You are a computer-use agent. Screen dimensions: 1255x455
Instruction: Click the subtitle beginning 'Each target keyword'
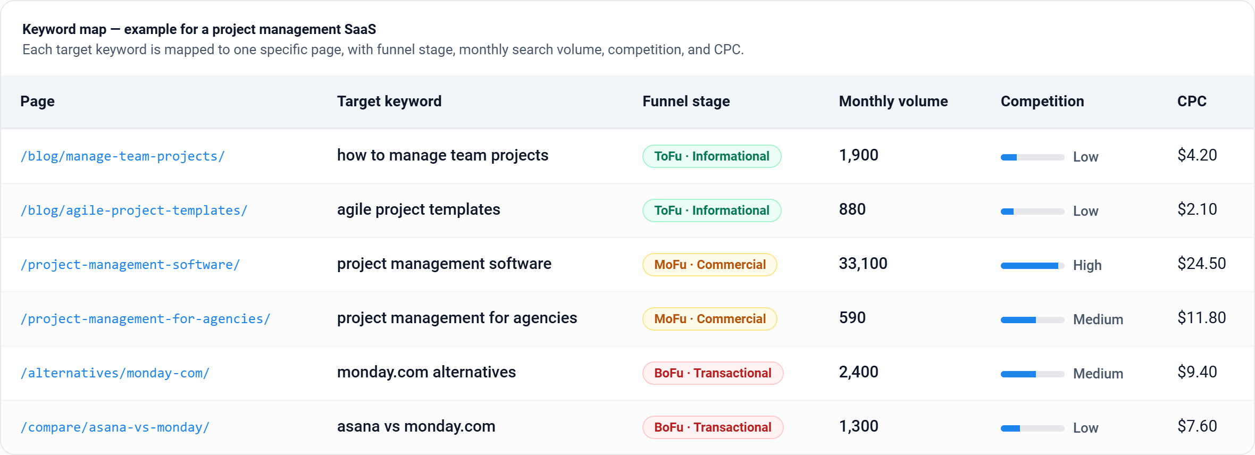point(383,49)
